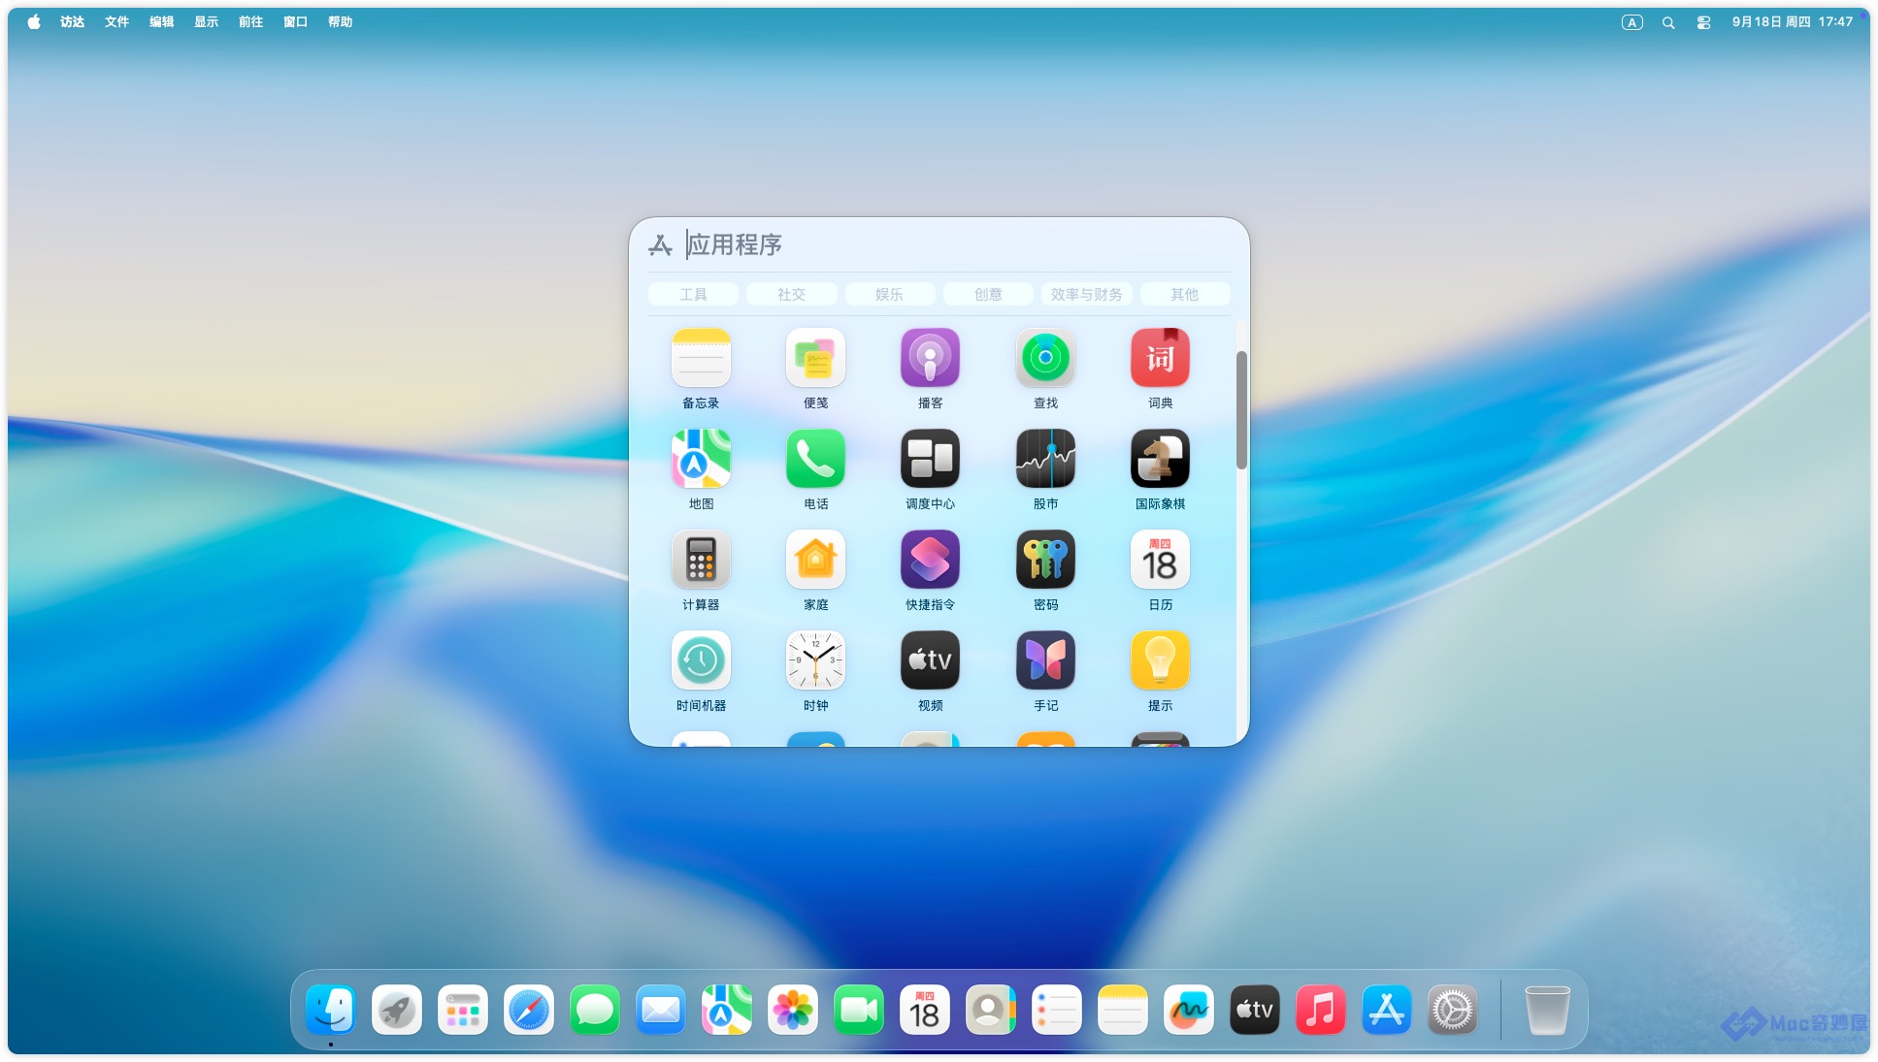Open the 访达 Finder menu
Screen dimensions: 1878x1062
click(72, 21)
